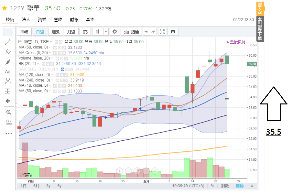The image size is (291, 194).
Task: Set the chart range to 5y
Action: [59, 186]
